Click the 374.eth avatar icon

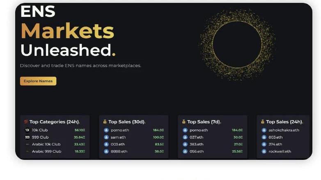click(x=264, y=144)
